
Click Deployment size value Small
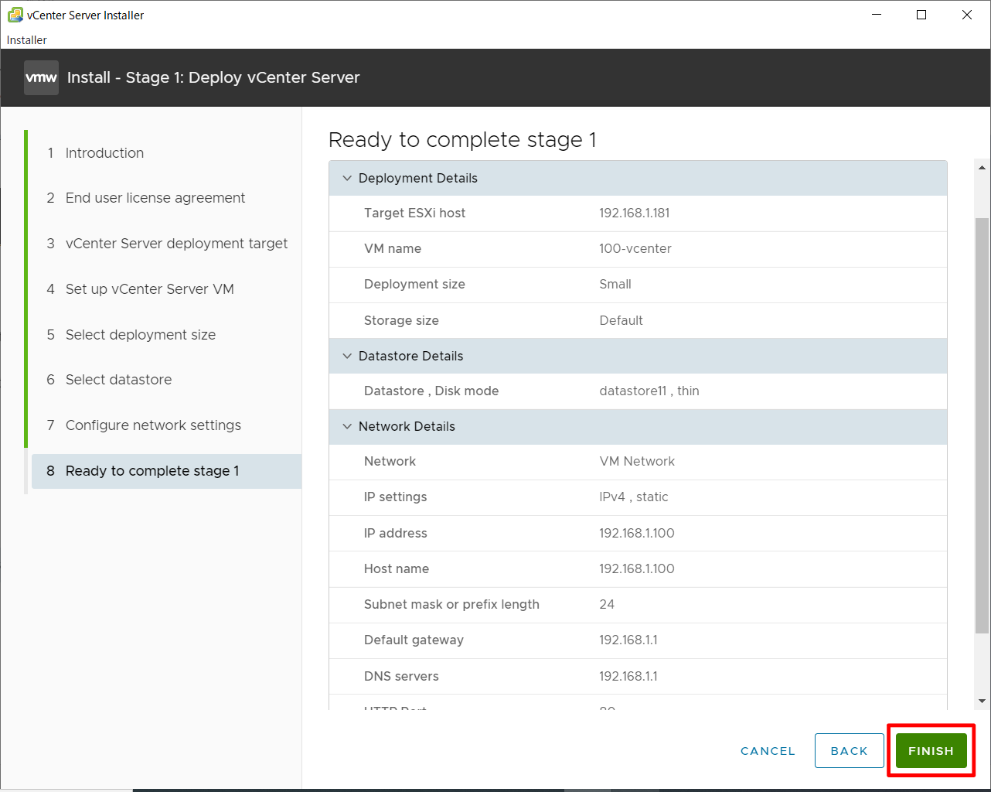tap(615, 285)
